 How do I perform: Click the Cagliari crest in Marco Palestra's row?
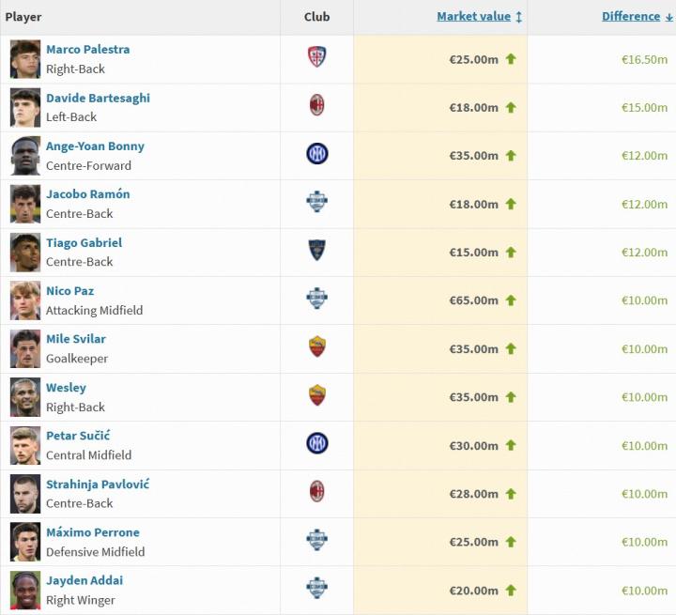[316, 58]
